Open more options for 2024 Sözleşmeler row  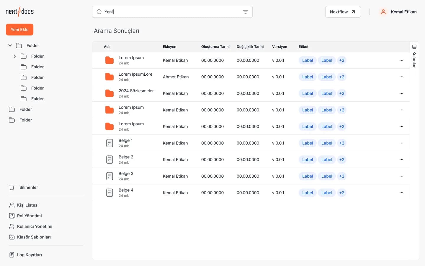(x=401, y=93)
